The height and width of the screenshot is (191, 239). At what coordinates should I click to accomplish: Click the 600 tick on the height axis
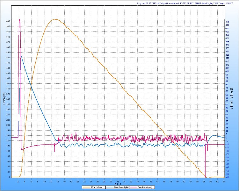[8, 21]
